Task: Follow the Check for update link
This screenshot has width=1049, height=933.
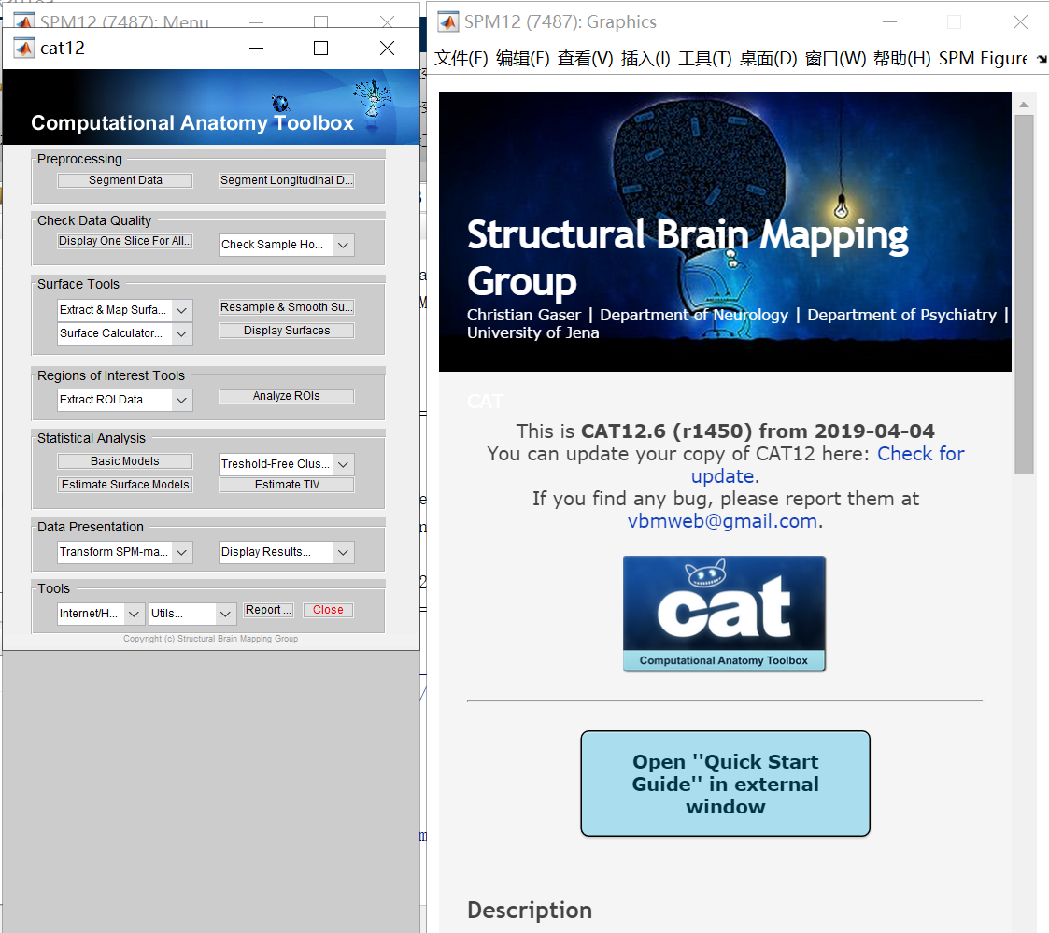Action: pos(921,453)
